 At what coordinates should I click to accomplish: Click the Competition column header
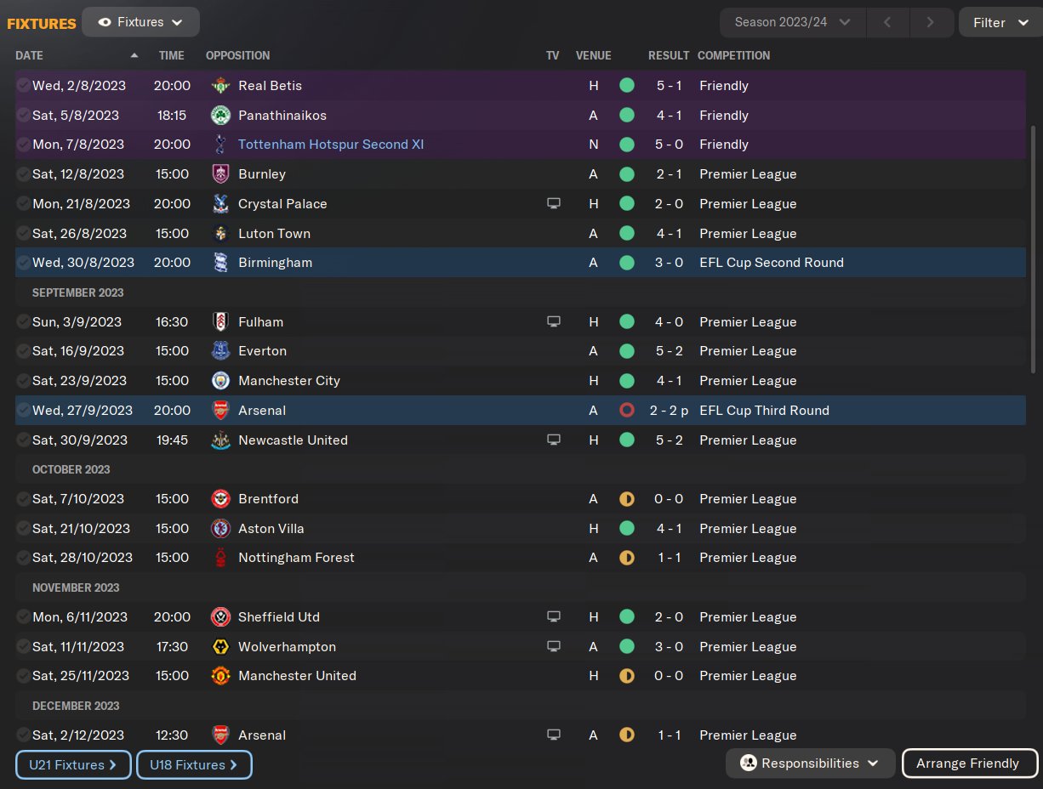pos(733,55)
